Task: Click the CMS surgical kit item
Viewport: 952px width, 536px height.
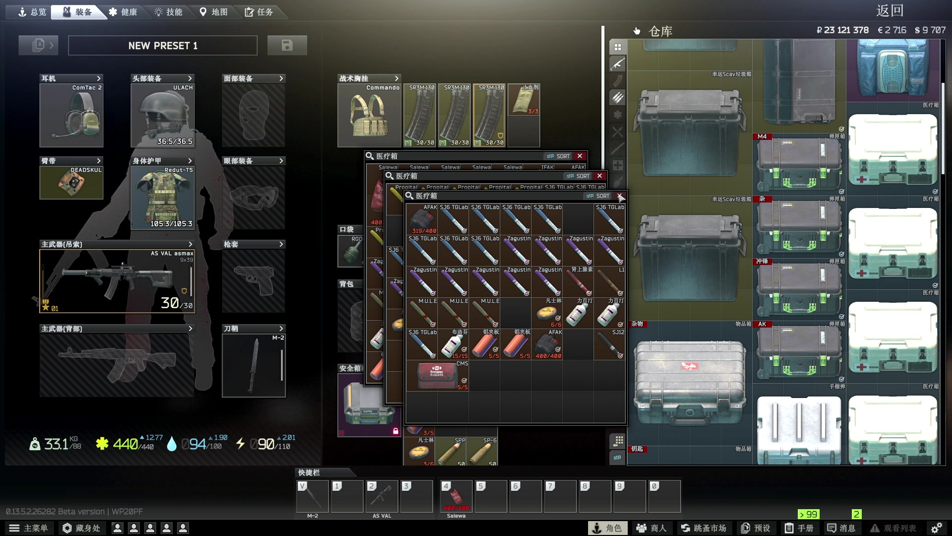Action: 437,376
